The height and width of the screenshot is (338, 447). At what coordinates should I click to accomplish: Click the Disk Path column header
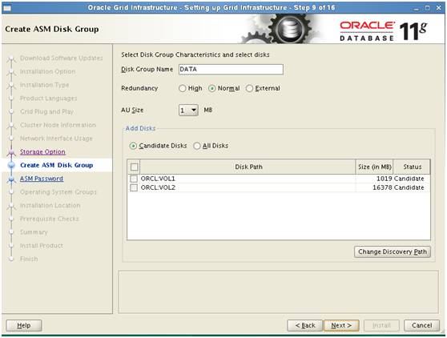248,167
